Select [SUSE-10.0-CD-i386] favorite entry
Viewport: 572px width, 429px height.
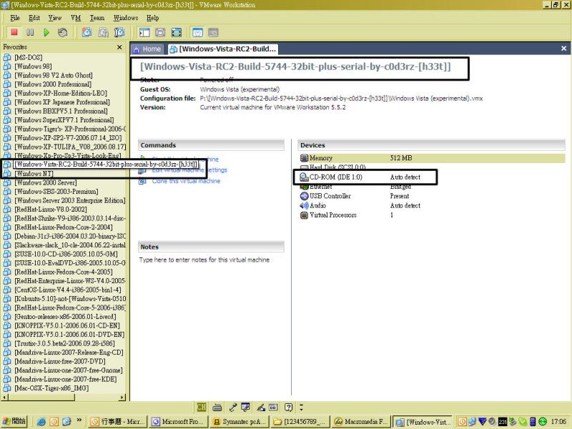[x=66, y=254]
